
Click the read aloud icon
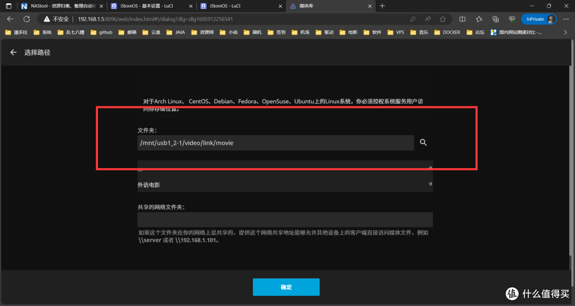point(428,19)
